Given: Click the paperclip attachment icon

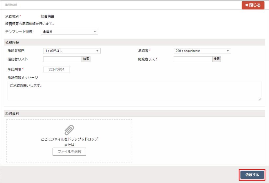Looking at the screenshot, I should click(x=69, y=130).
